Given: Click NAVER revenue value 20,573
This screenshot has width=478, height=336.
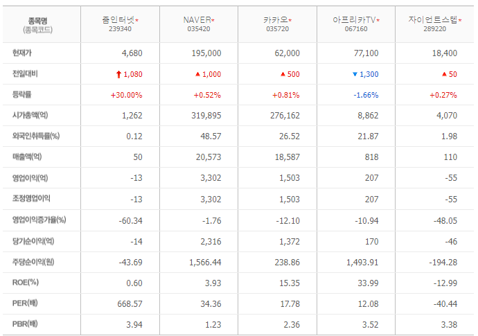Looking at the screenshot, I should [209, 157].
